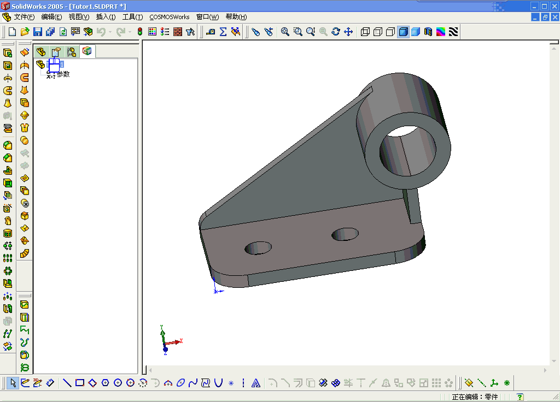Click the status bar help question icon

tap(520, 397)
